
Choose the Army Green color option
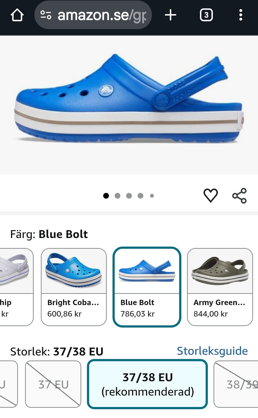tap(220, 287)
